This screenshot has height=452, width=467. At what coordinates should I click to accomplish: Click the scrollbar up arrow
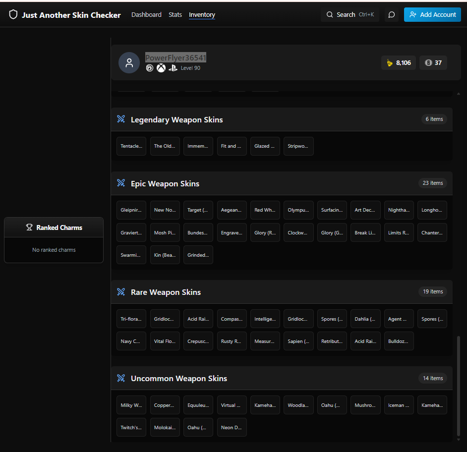coord(459,94)
